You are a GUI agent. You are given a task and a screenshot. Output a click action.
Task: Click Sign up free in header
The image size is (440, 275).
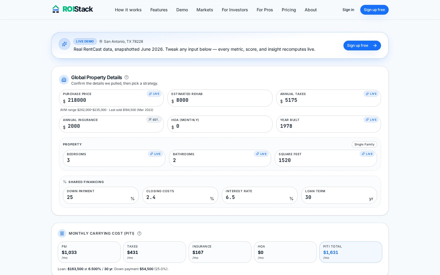pos(374,10)
